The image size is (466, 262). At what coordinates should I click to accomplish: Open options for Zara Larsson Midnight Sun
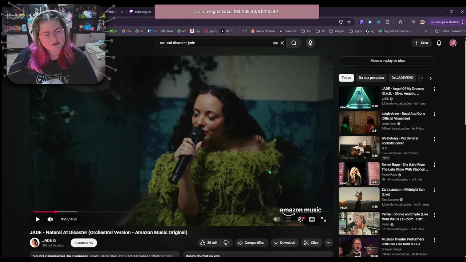pos(434,190)
